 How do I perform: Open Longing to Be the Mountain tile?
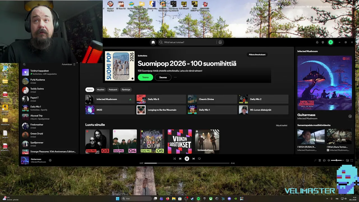[x=161, y=110]
